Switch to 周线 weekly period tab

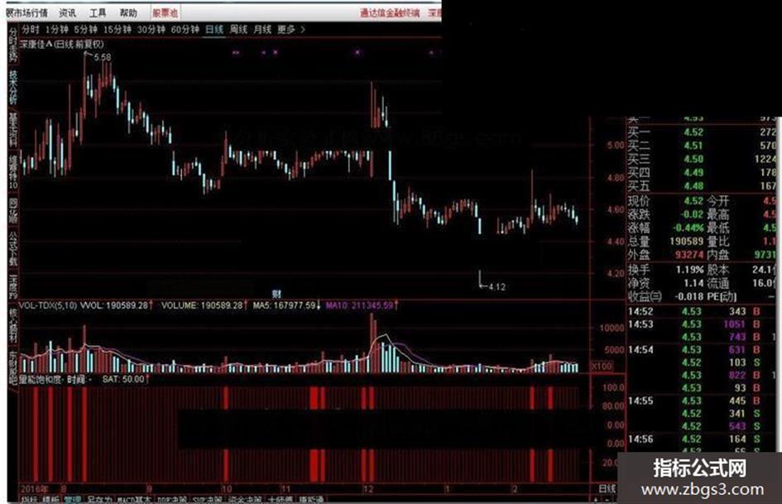pos(238,30)
